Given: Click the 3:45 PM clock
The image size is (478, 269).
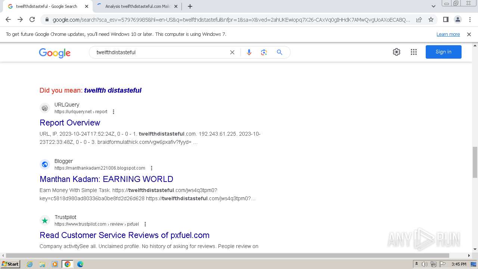Looking at the screenshot, I should click(x=459, y=264).
